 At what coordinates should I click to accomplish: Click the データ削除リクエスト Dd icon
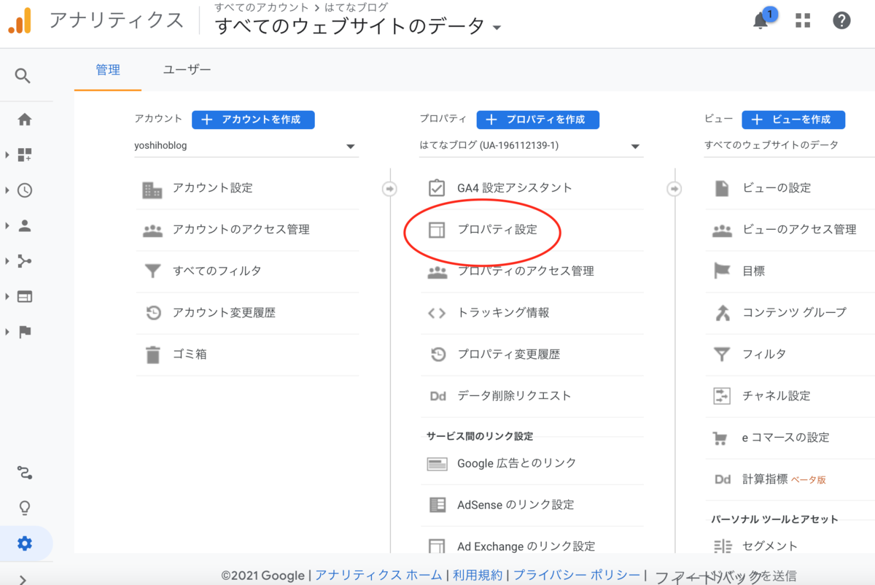(x=437, y=396)
